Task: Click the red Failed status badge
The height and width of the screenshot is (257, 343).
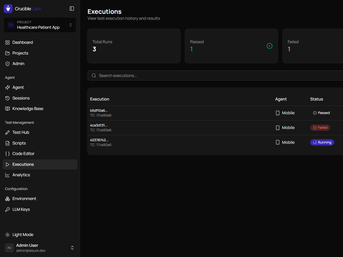Action: (320, 128)
